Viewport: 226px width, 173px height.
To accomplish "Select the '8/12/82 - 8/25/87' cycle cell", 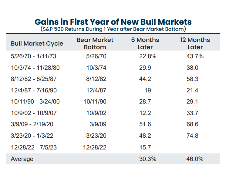I will tap(34, 79).
